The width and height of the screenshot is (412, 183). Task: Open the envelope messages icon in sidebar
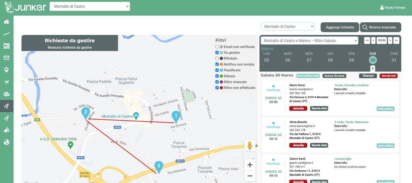click(x=6, y=58)
